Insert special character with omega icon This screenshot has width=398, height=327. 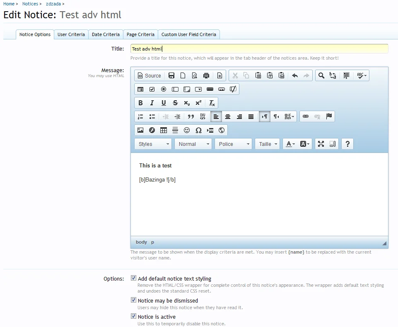[x=198, y=131]
